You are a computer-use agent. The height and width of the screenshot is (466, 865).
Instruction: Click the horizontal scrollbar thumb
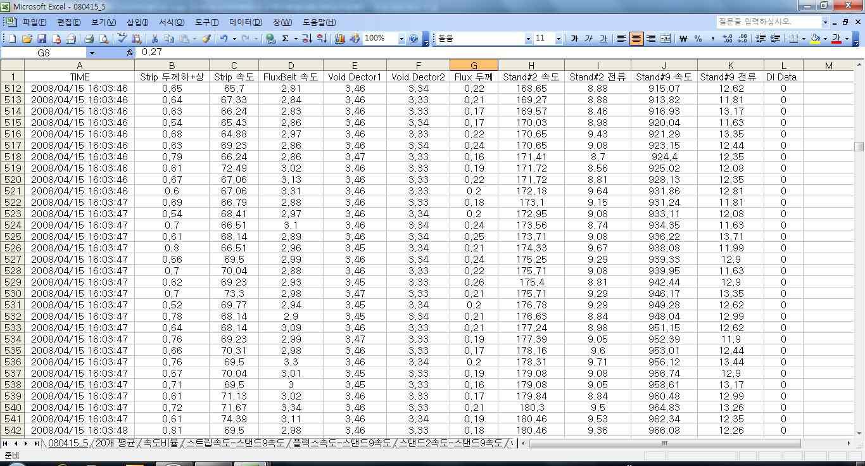[665, 443]
